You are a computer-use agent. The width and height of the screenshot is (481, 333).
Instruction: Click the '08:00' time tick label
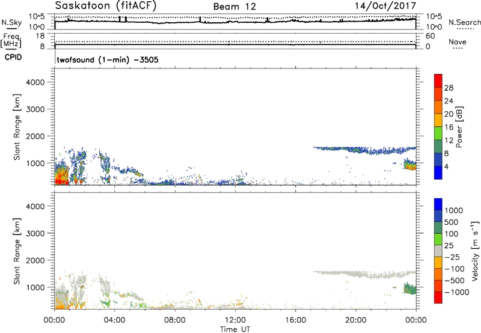[x=175, y=320]
